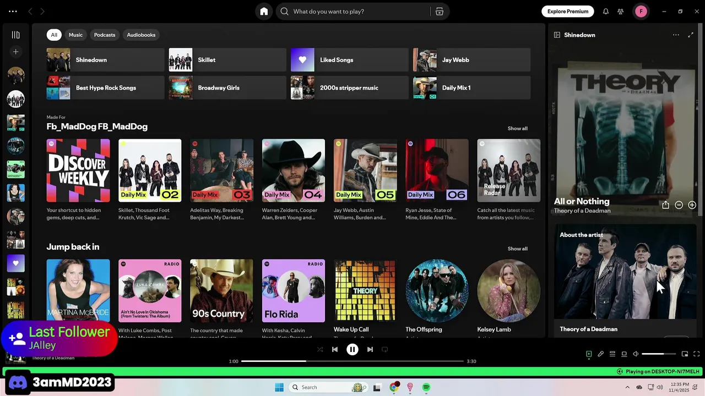Open Now Playing panel more options
Viewport: 705px width, 396px height.
676,35
